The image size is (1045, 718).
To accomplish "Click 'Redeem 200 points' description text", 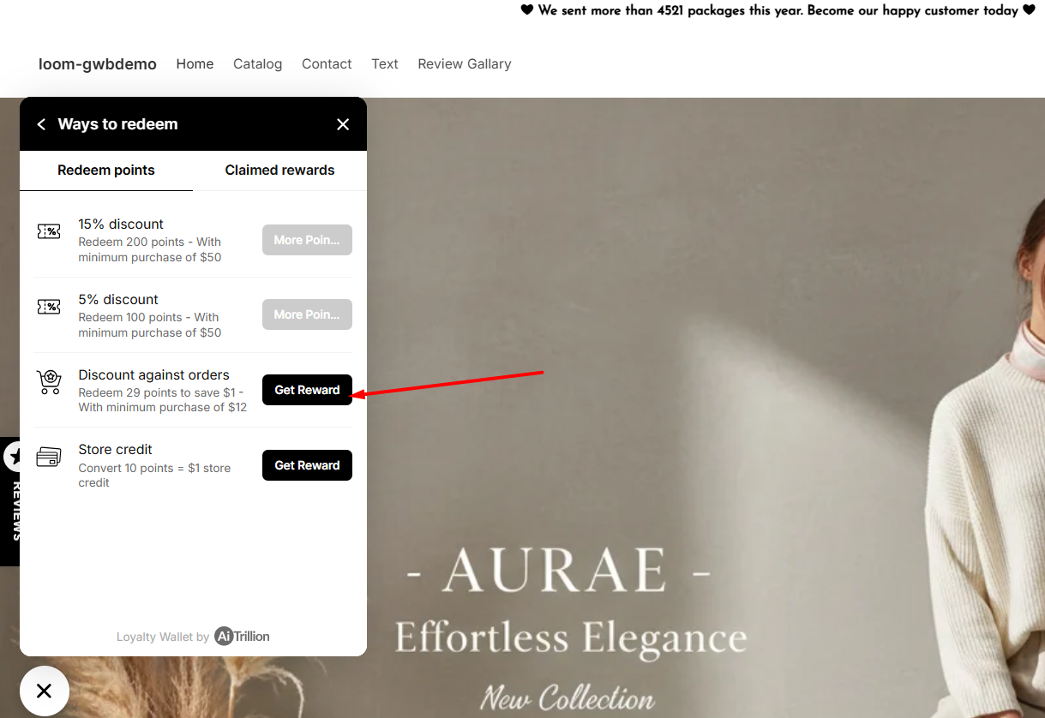I will 150,249.
